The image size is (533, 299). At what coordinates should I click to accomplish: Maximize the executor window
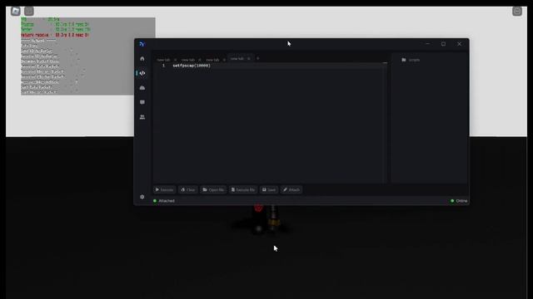coord(443,44)
